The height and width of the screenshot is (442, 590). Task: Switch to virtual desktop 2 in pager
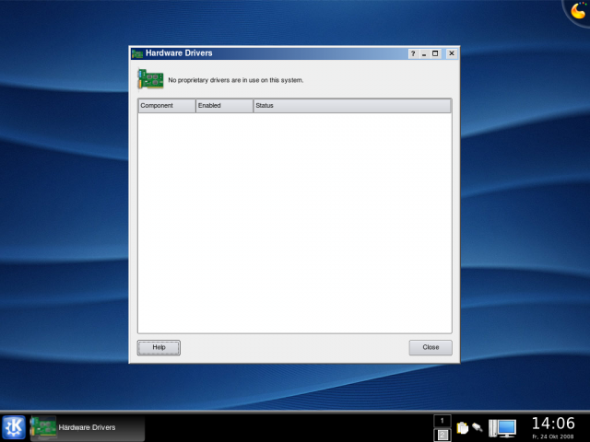click(x=442, y=435)
